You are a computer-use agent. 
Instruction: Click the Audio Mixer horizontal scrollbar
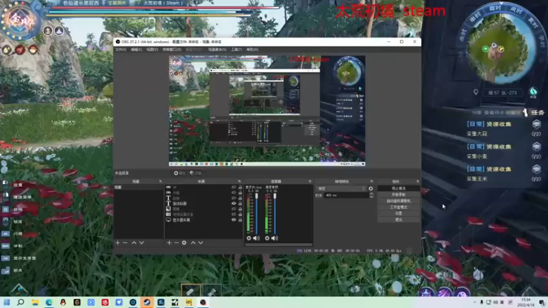click(x=279, y=245)
